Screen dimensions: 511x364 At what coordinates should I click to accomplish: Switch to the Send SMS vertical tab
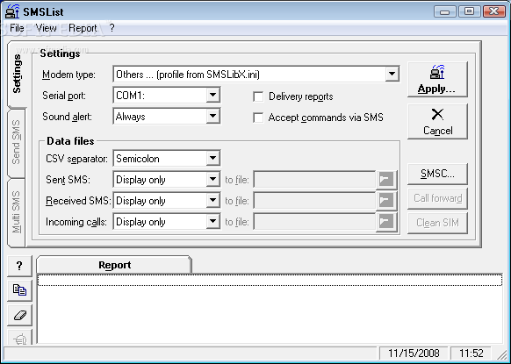coord(16,142)
